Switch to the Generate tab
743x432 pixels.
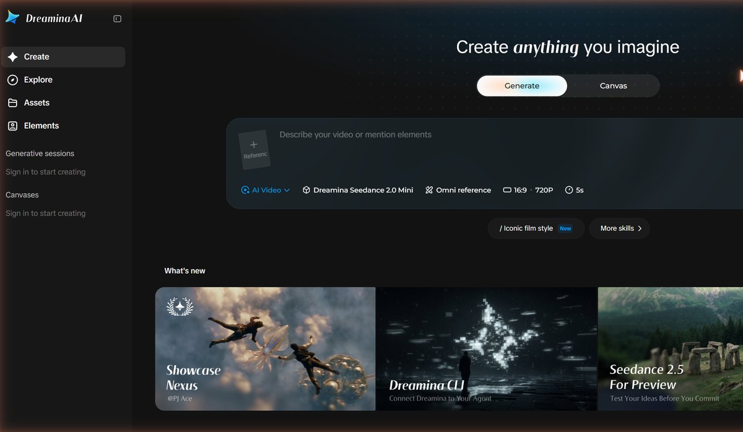point(522,86)
